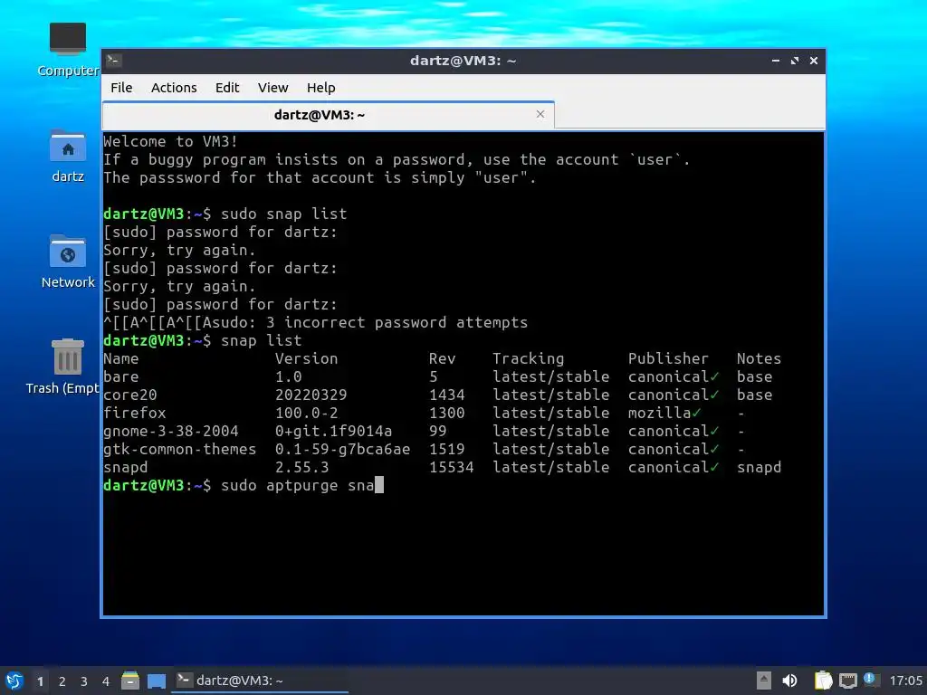Click 'snapd' in the Name column
The image size is (927, 695).
tap(125, 468)
